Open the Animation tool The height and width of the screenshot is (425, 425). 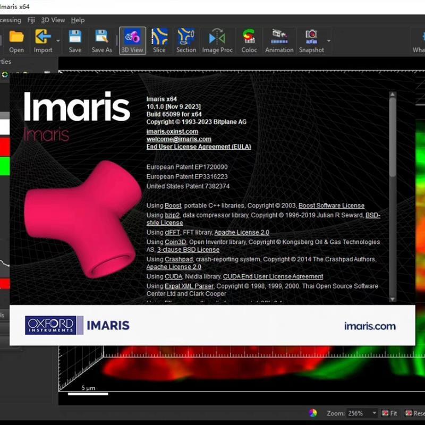[279, 41]
